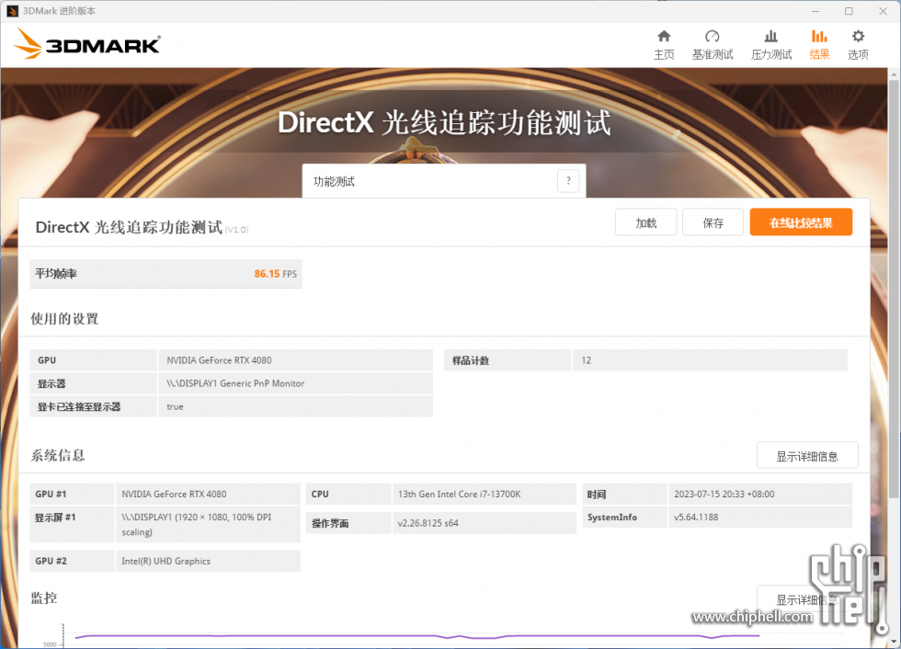Click 显示详细信息 button beside 系统信息
The width and height of the screenshot is (901, 649).
tap(807, 456)
